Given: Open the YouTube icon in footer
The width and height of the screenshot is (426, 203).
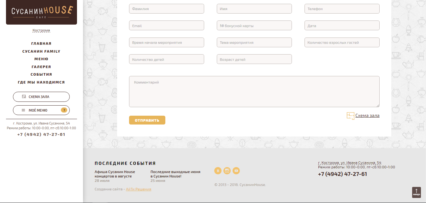Looking at the screenshot, I should tap(236, 171).
